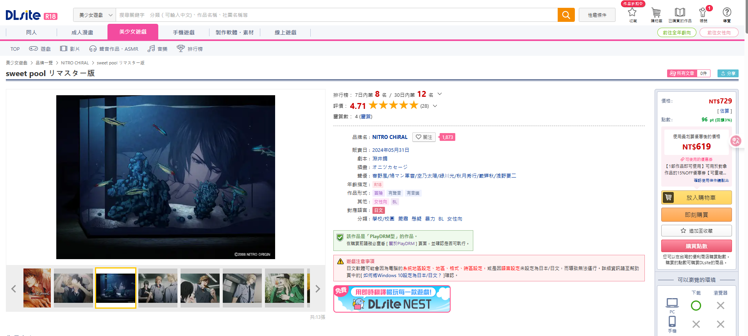Toggle 追加至收藏 favorite button

coord(696,231)
